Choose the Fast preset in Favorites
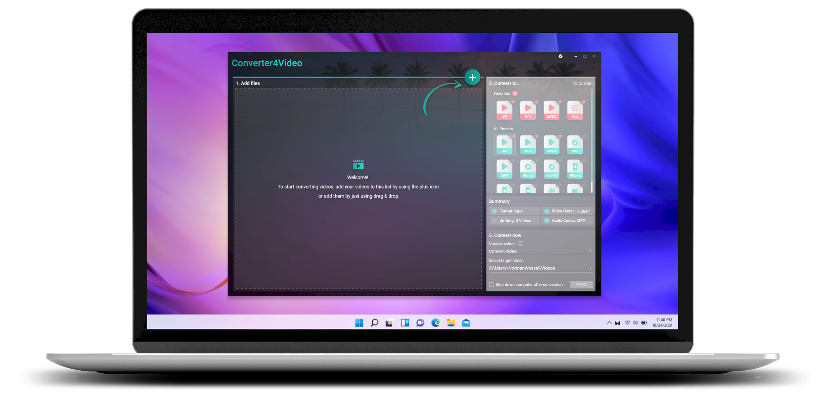Image resolution: width=826 pixels, height=420 pixels. tap(575, 110)
